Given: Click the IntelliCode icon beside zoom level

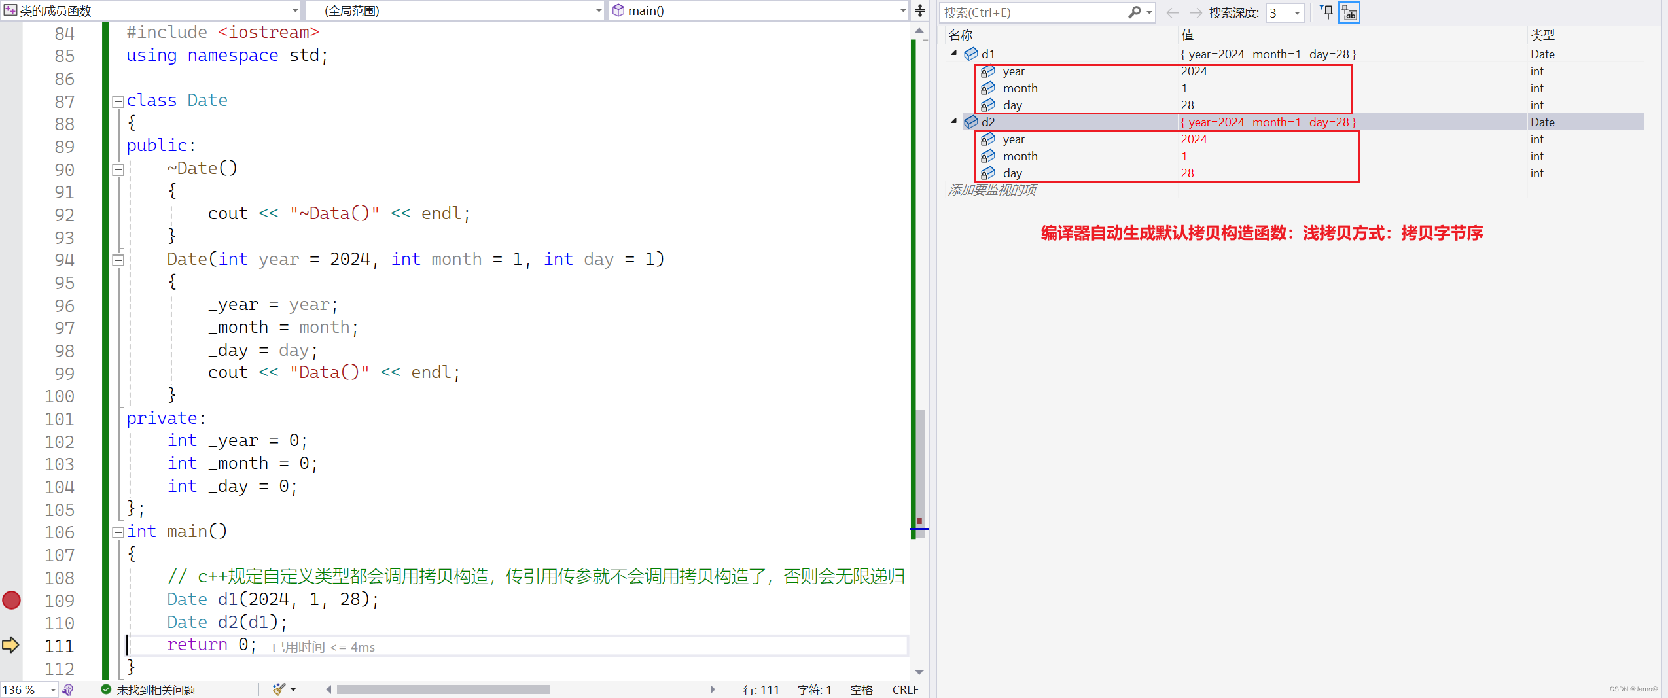Looking at the screenshot, I should (68, 689).
